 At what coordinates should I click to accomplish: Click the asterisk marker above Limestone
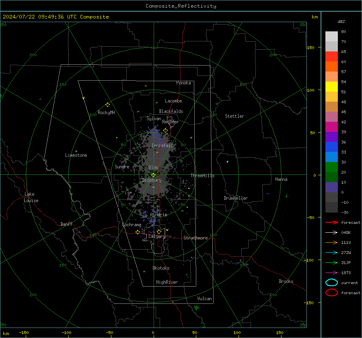coord(76,152)
